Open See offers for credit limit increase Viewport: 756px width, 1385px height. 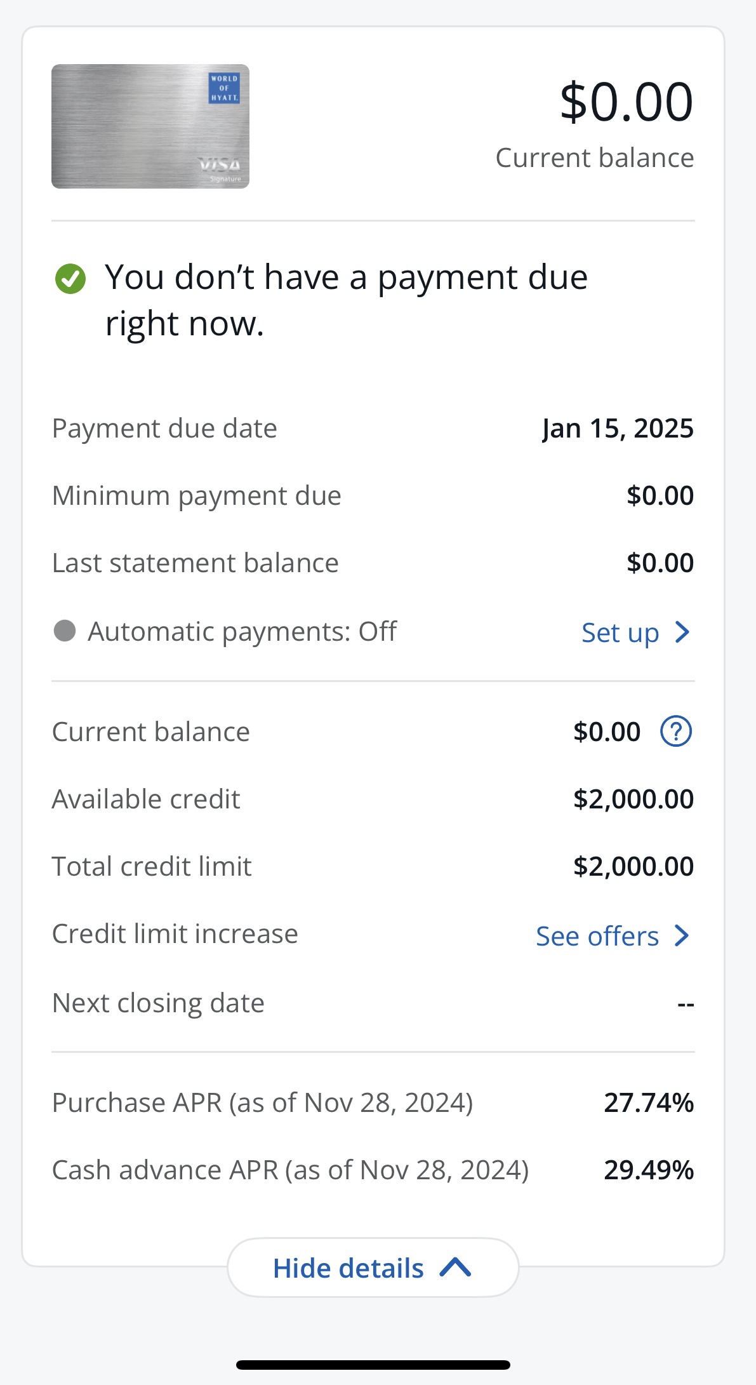(x=613, y=936)
